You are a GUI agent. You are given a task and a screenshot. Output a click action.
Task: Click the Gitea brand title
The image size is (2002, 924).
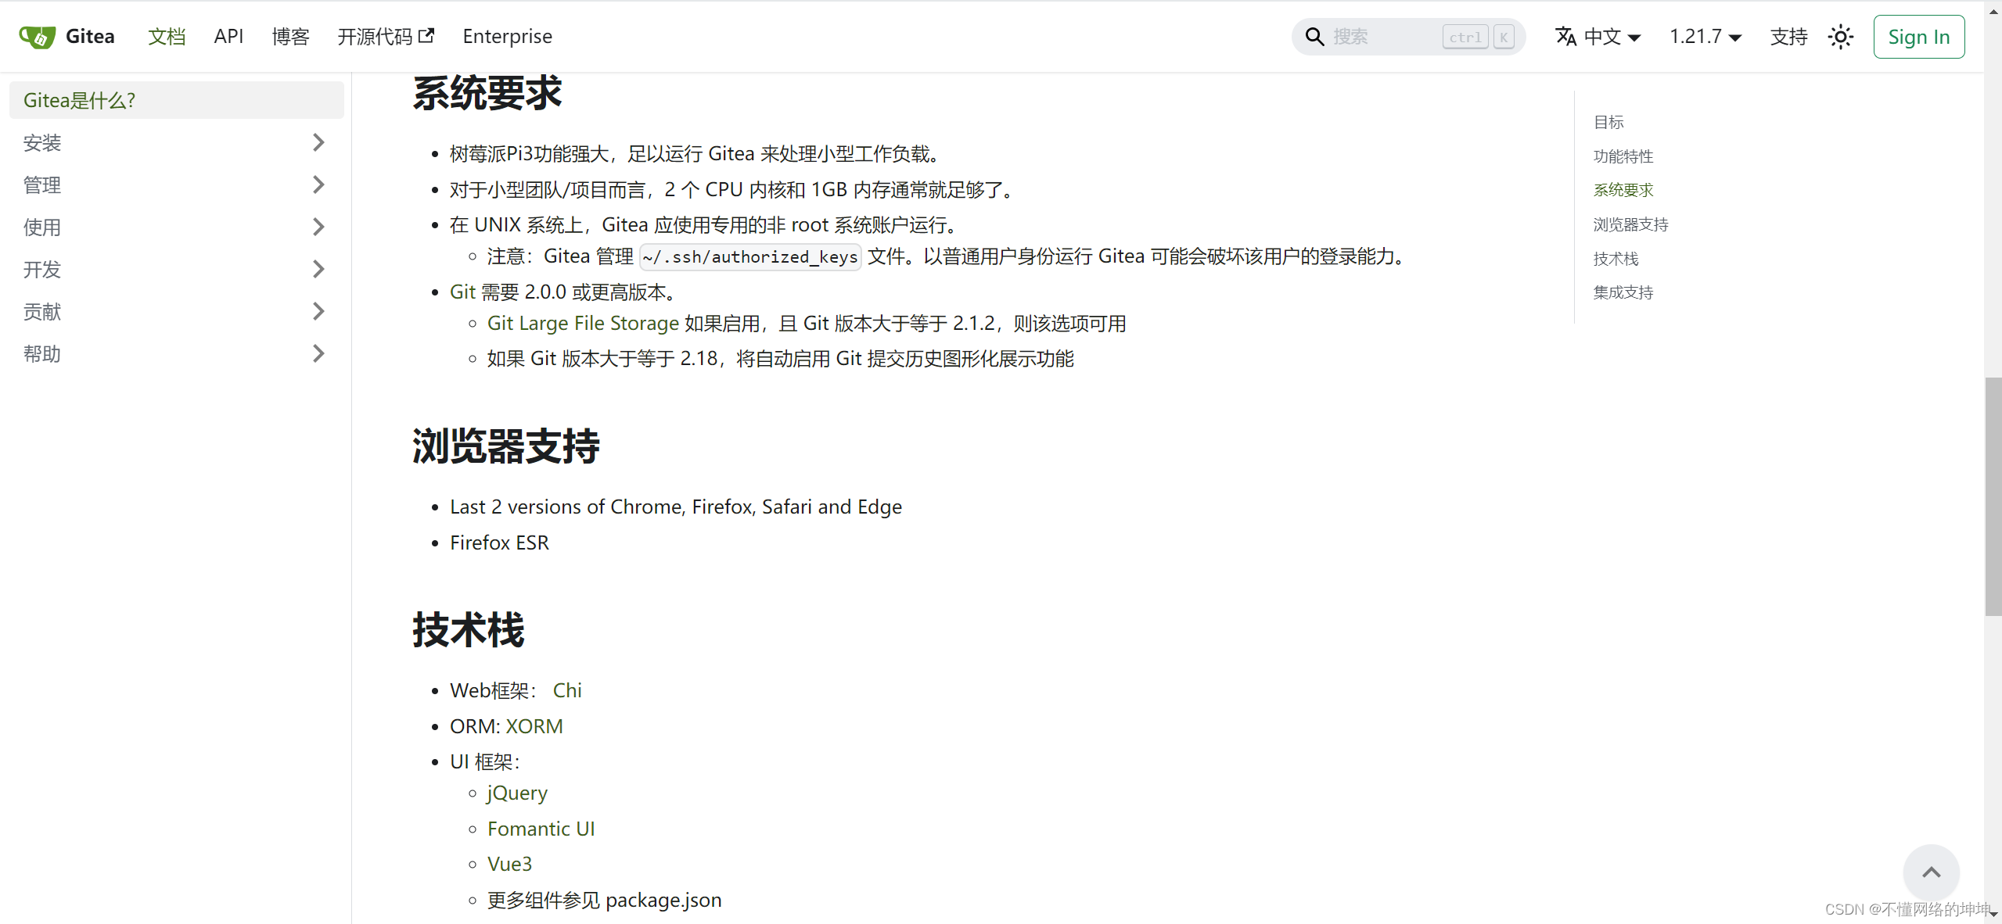[90, 37]
